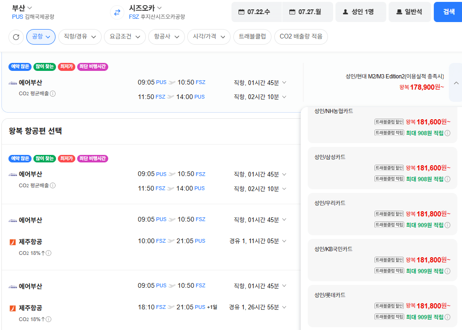Collapse the price panel with up chevron
This screenshot has width=462, height=330.
[456, 83]
